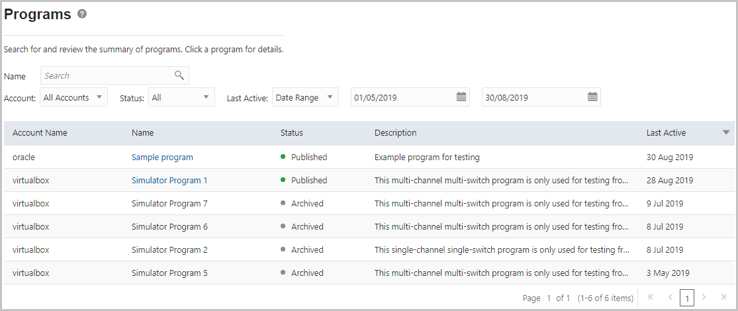738x311 pixels.
Task: Click the Last Active sort arrow
Action: tap(726, 132)
